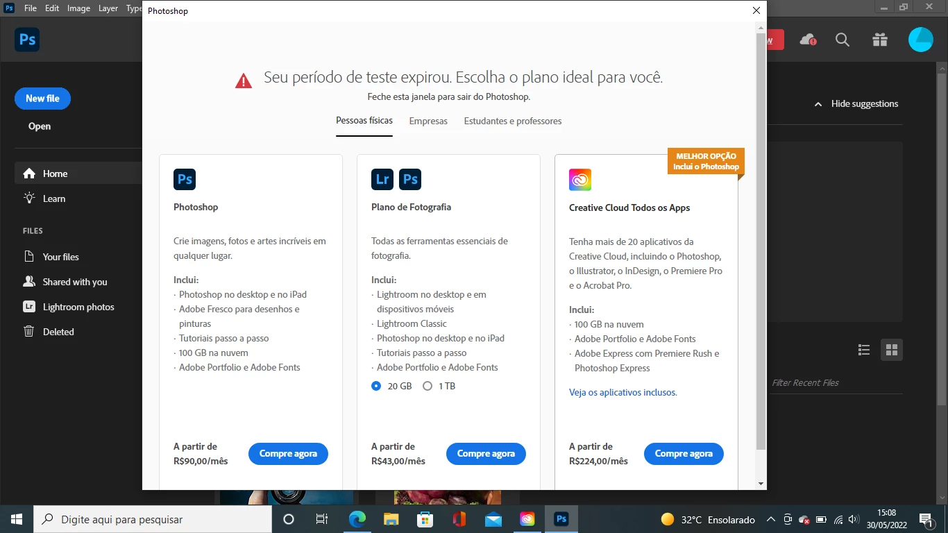The height and width of the screenshot is (533, 948).
Task: Click Open button in sidebar
Action: pyautogui.click(x=40, y=126)
